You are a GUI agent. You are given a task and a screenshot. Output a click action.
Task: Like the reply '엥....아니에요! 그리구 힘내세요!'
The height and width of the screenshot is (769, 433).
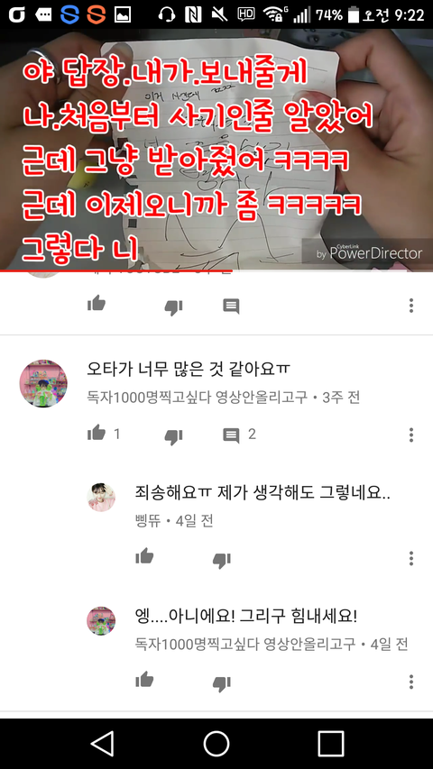click(x=144, y=681)
